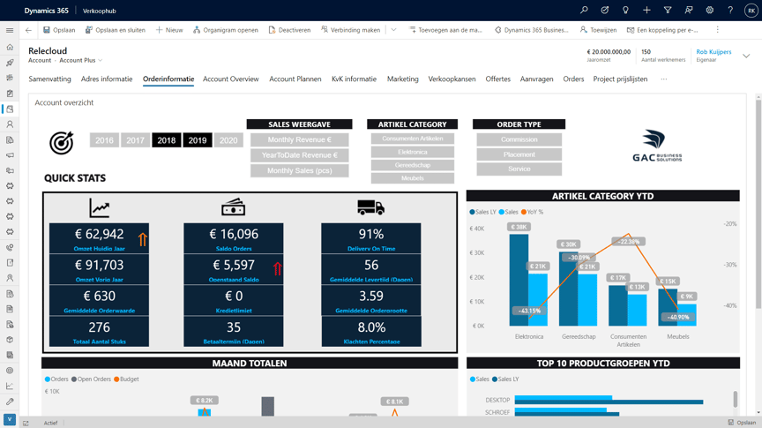The height and width of the screenshot is (428, 762).
Task: Click Dynamics 365 Busines... command
Action: tap(531, 30)
